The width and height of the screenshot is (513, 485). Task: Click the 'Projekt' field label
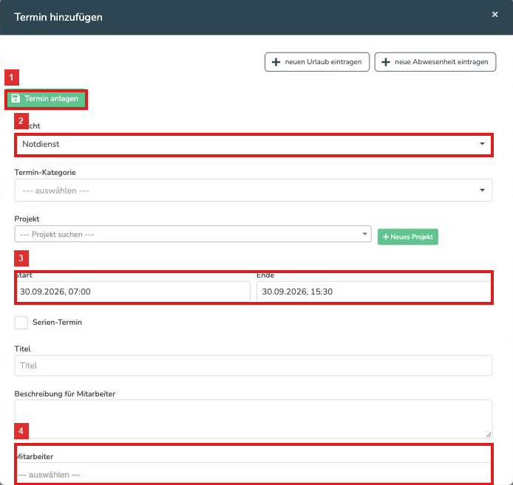(x=27, y=219)
